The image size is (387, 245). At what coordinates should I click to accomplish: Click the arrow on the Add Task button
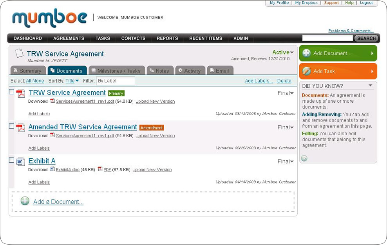pyautogui.click(x=372, y=71)
